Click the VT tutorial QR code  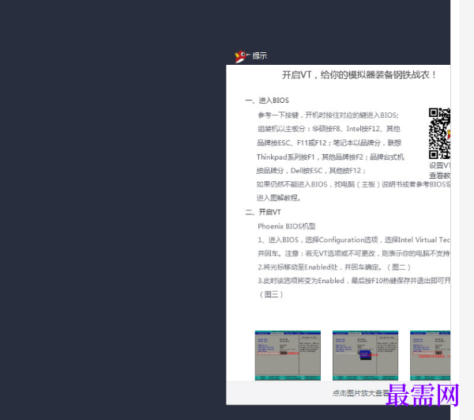pos(439,134)
